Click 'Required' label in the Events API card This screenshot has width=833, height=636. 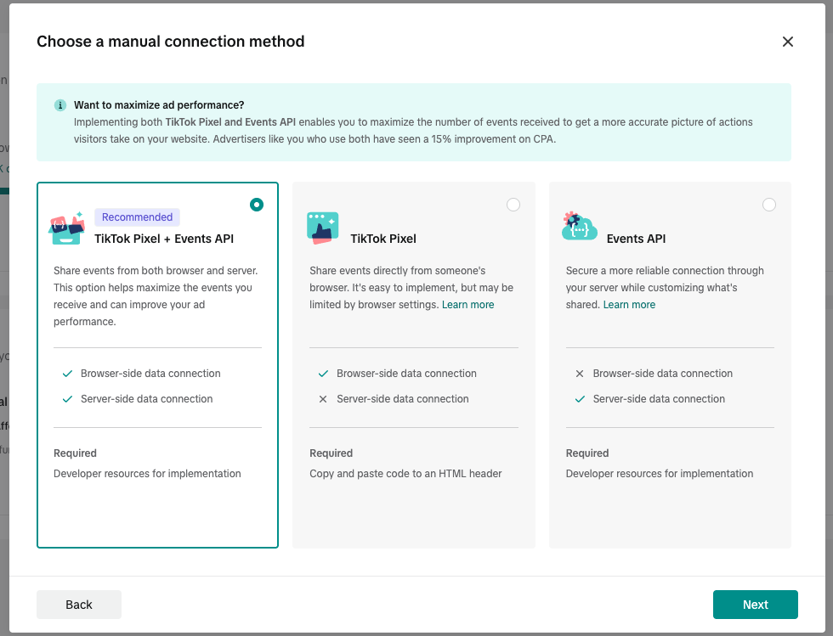point(587,453)
